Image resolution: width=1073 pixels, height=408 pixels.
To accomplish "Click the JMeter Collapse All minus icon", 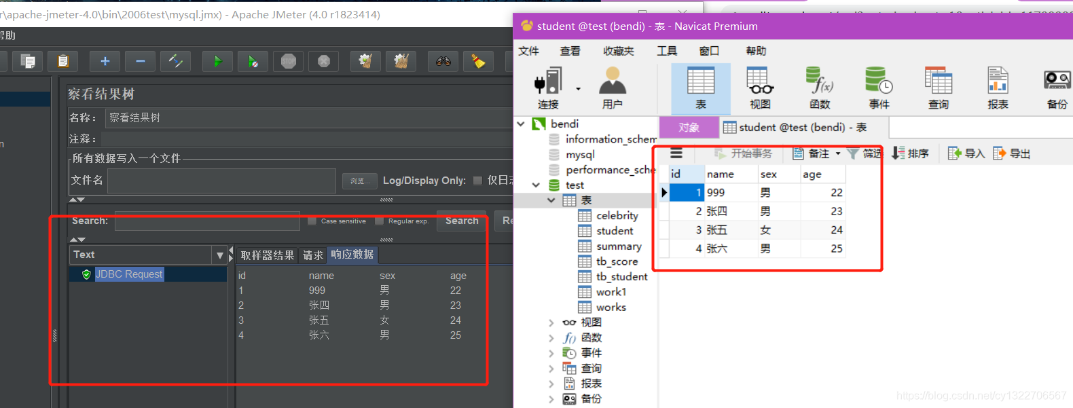I will (141, 62).
